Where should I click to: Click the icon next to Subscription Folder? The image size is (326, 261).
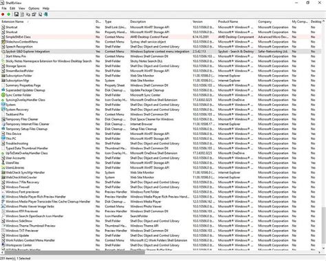point(3,76)
